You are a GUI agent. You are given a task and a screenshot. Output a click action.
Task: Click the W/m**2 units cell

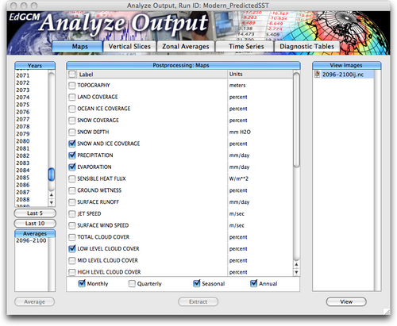pyautogui.click(x=239, y=178)
